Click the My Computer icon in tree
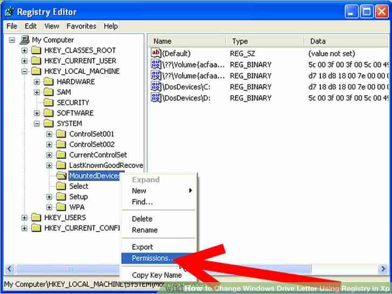This screenshot has height=294, width=392. pos(25,40)
